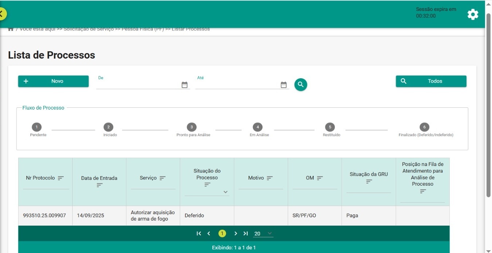Screen dimensions: 492x253
Task: Jump to the last page icon
Action: pos(245,233)
